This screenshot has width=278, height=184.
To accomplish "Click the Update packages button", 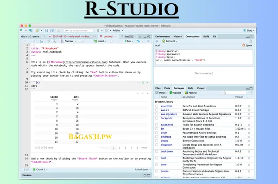I will pos(175,93).
